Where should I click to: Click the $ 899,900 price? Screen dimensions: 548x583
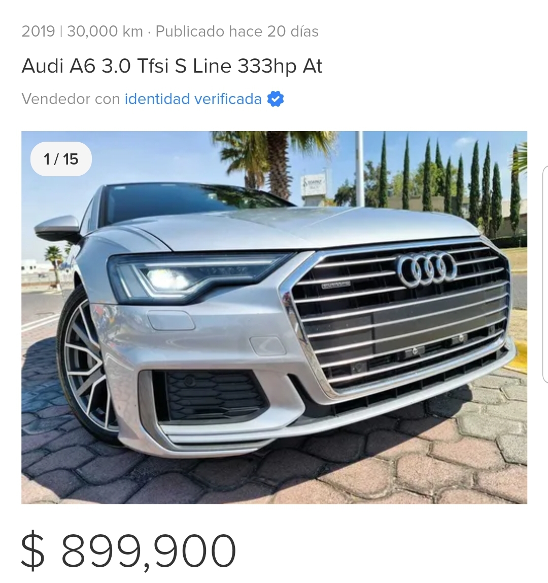point(148,550)
